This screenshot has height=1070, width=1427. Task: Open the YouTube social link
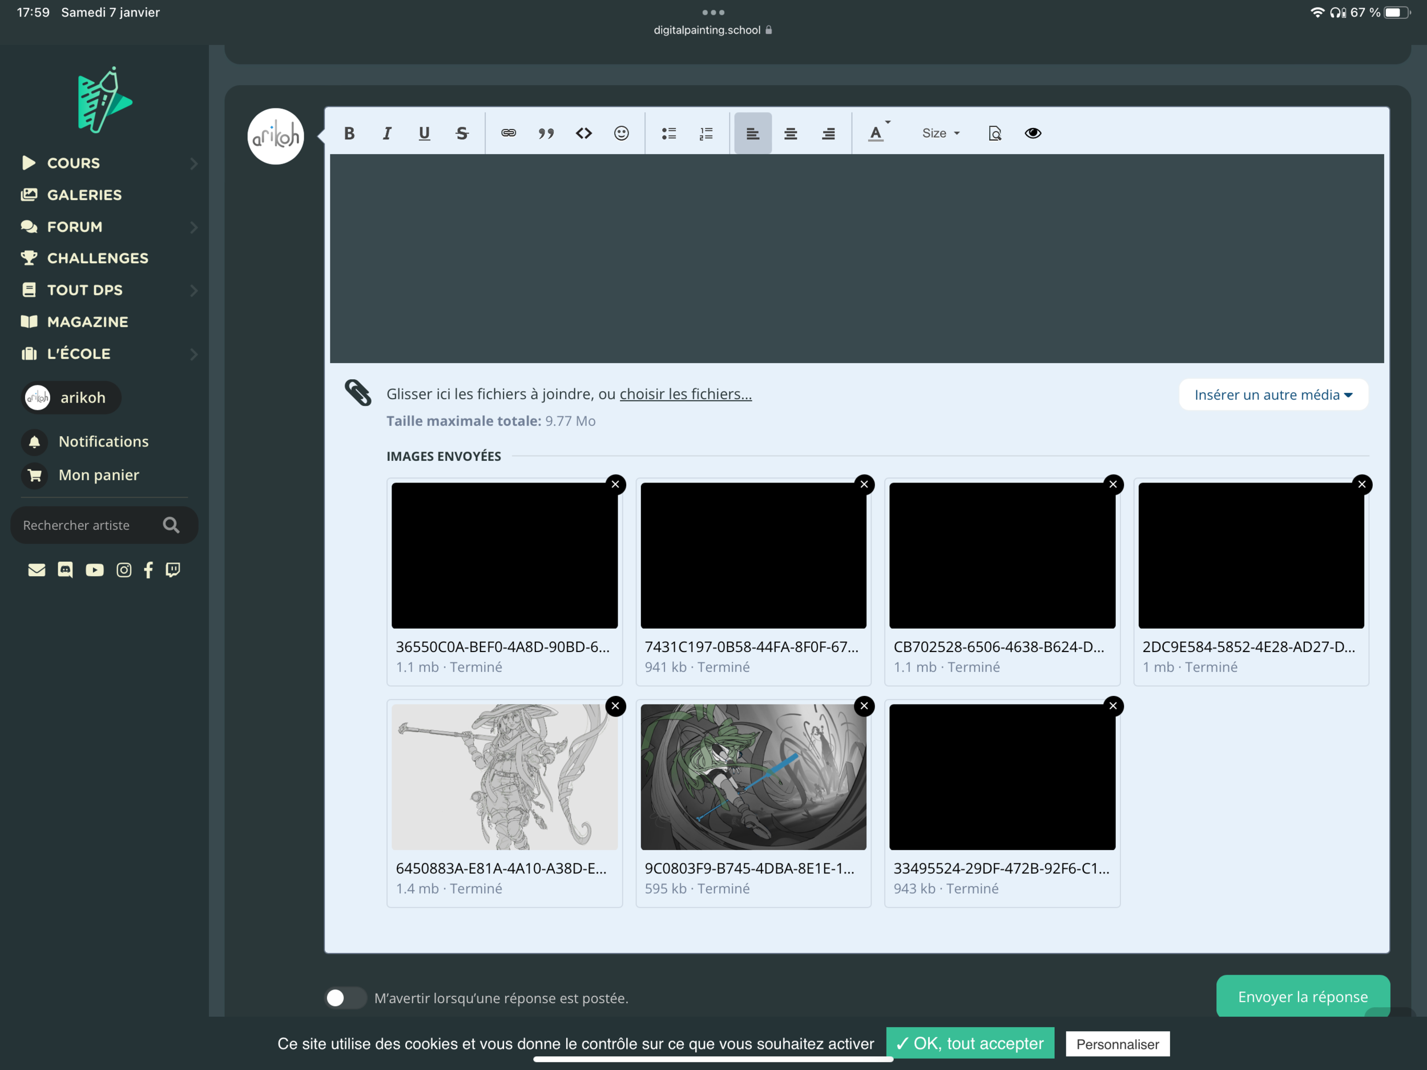pyautogui.click(x=94, y=570)
